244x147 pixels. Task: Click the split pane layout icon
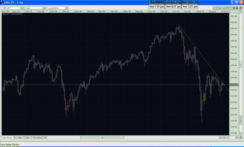tap(227, 8)
